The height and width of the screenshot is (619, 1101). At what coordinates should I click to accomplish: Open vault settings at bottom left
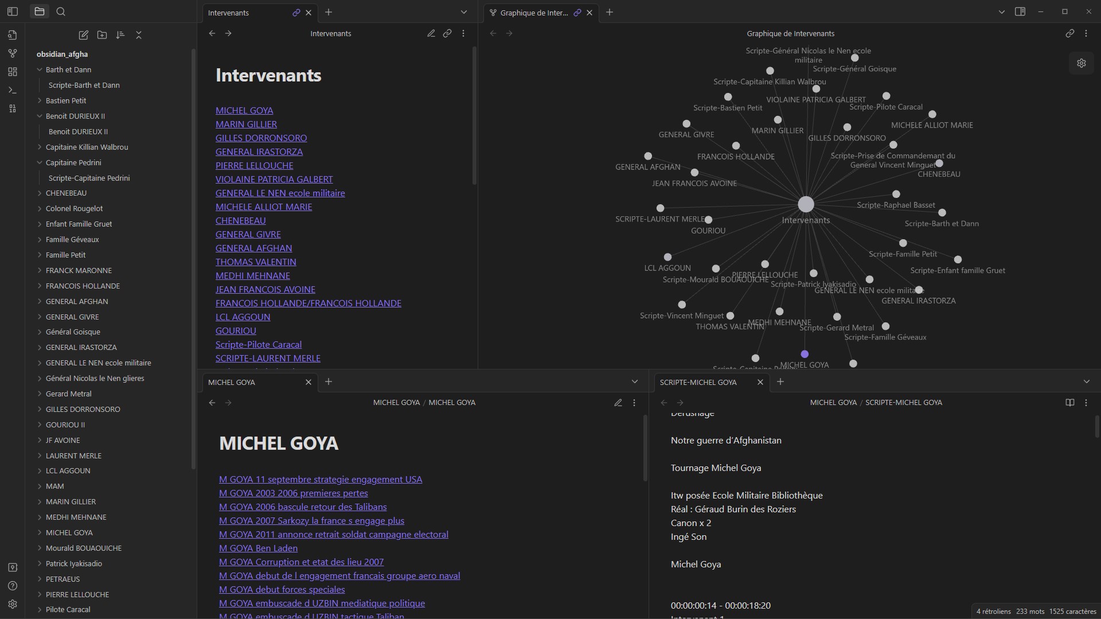tap(13, 604)
